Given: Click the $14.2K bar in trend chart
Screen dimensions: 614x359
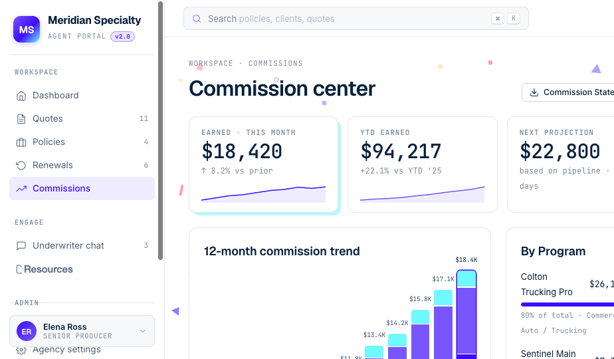Looking at the screenshot, I should tap(397, 346).
